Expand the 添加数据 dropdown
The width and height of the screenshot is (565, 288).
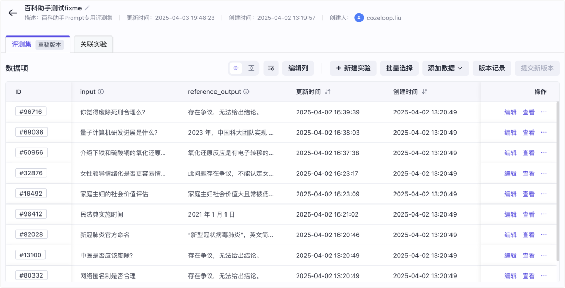pyautogui.click(x=445, y=68)
